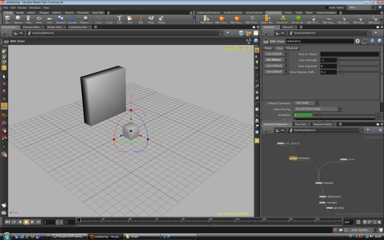Select the Font shelf tool

(x=120, y=19)
